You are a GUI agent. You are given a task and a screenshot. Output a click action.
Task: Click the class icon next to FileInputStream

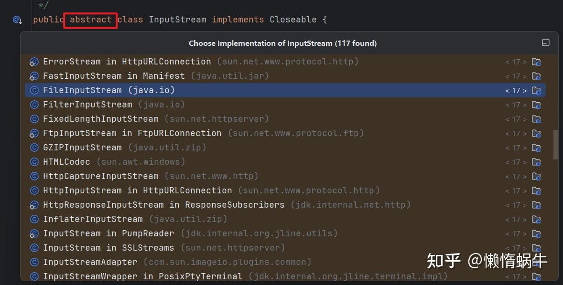pos(34,90)
